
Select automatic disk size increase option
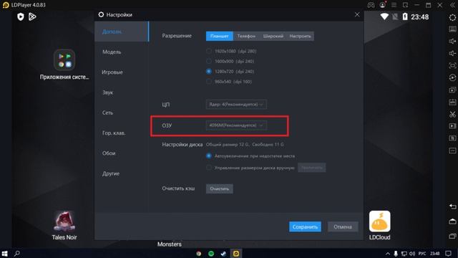click(208, 156)
